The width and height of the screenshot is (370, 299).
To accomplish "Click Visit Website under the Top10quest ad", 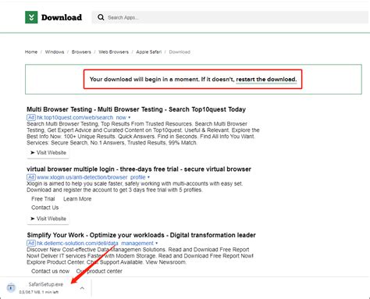I will pos(48,152).
